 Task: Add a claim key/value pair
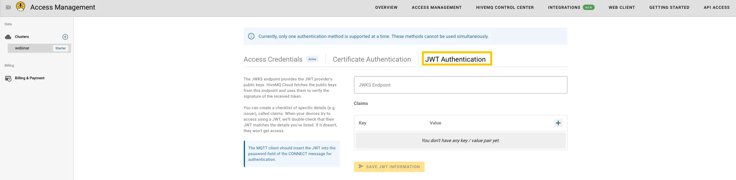(558, 123)
